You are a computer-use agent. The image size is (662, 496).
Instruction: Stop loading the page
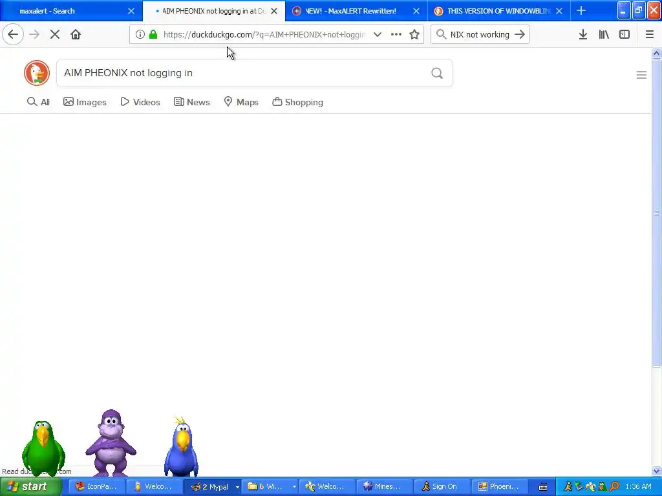click(x=55, y=35)
